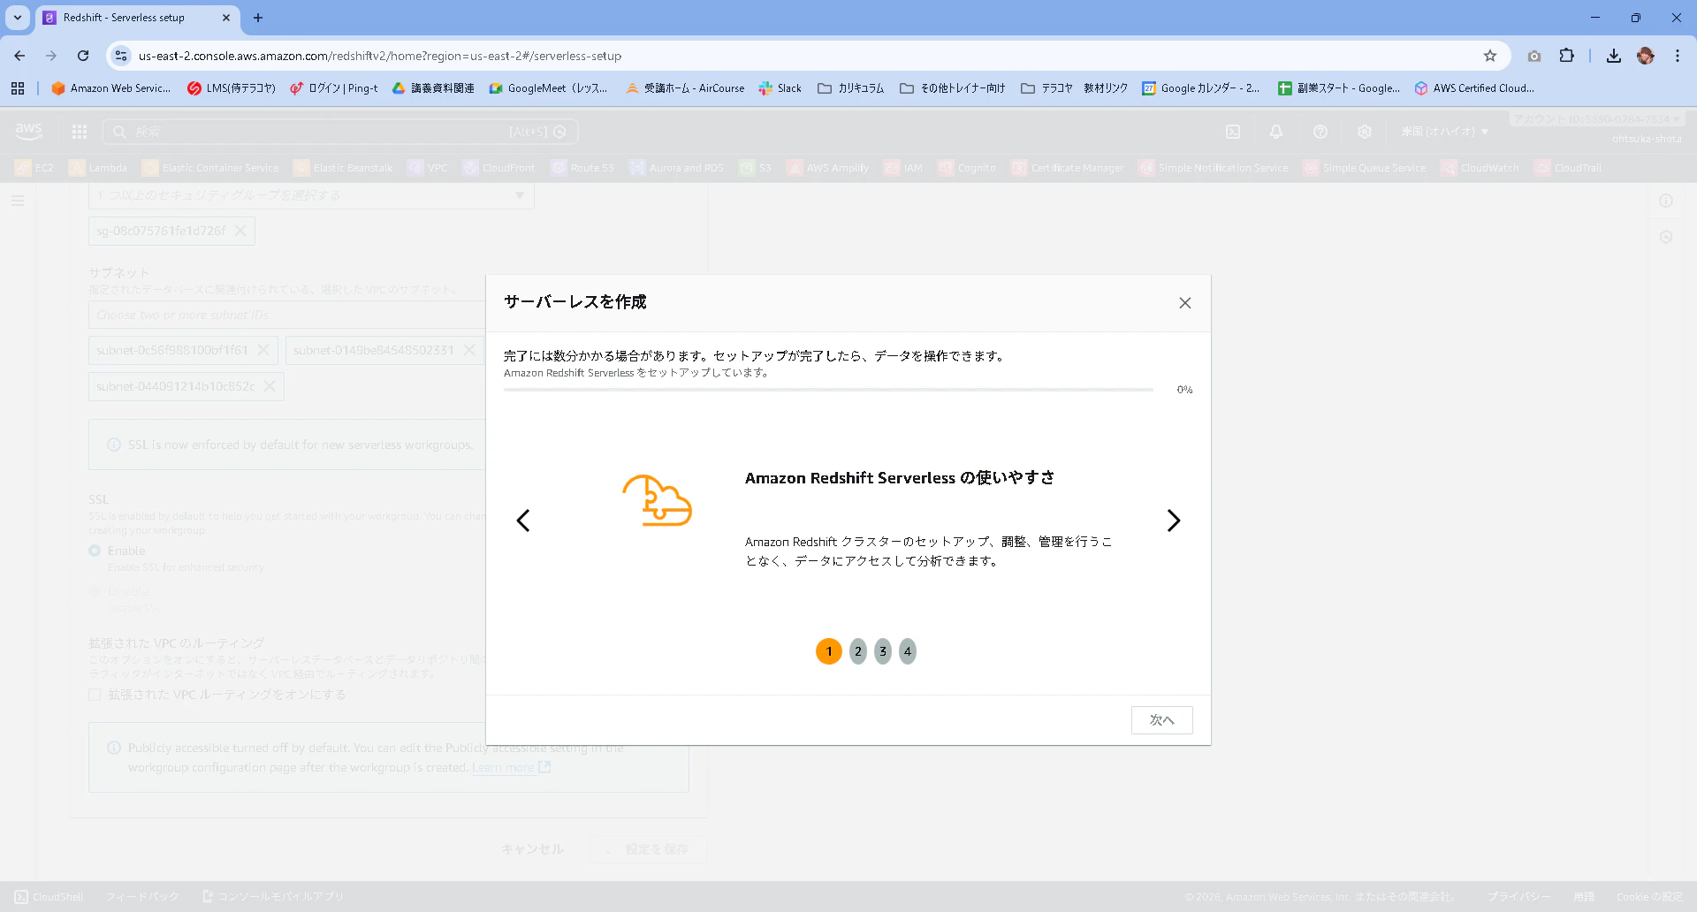Image resolution: width=1697 pixels, height=912 pixels.
Task: Open the CloudFront shortcut
Action: 498,168
